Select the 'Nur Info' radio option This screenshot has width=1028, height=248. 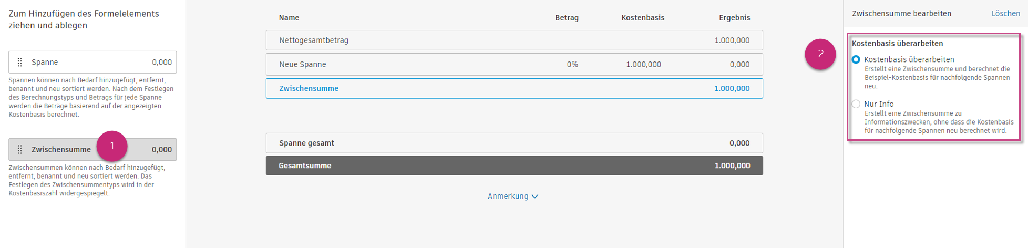(x=856, y=104)
